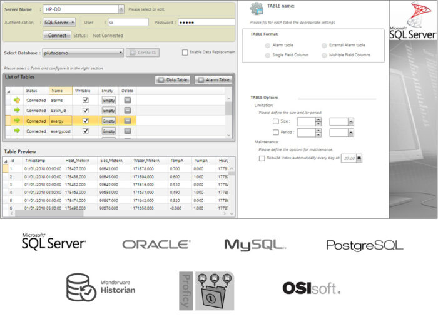438x334 pixels.
Task: Click the Connect button
Action: point(57,35)
